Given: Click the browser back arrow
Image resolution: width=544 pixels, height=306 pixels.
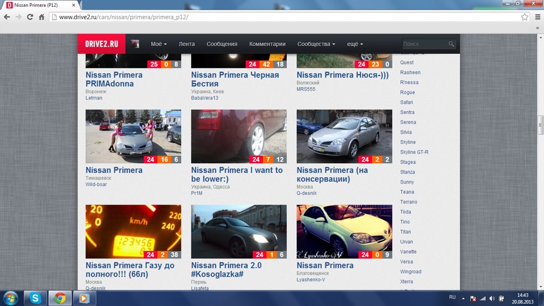Looking at the screenshot, I should coord(7,17).
